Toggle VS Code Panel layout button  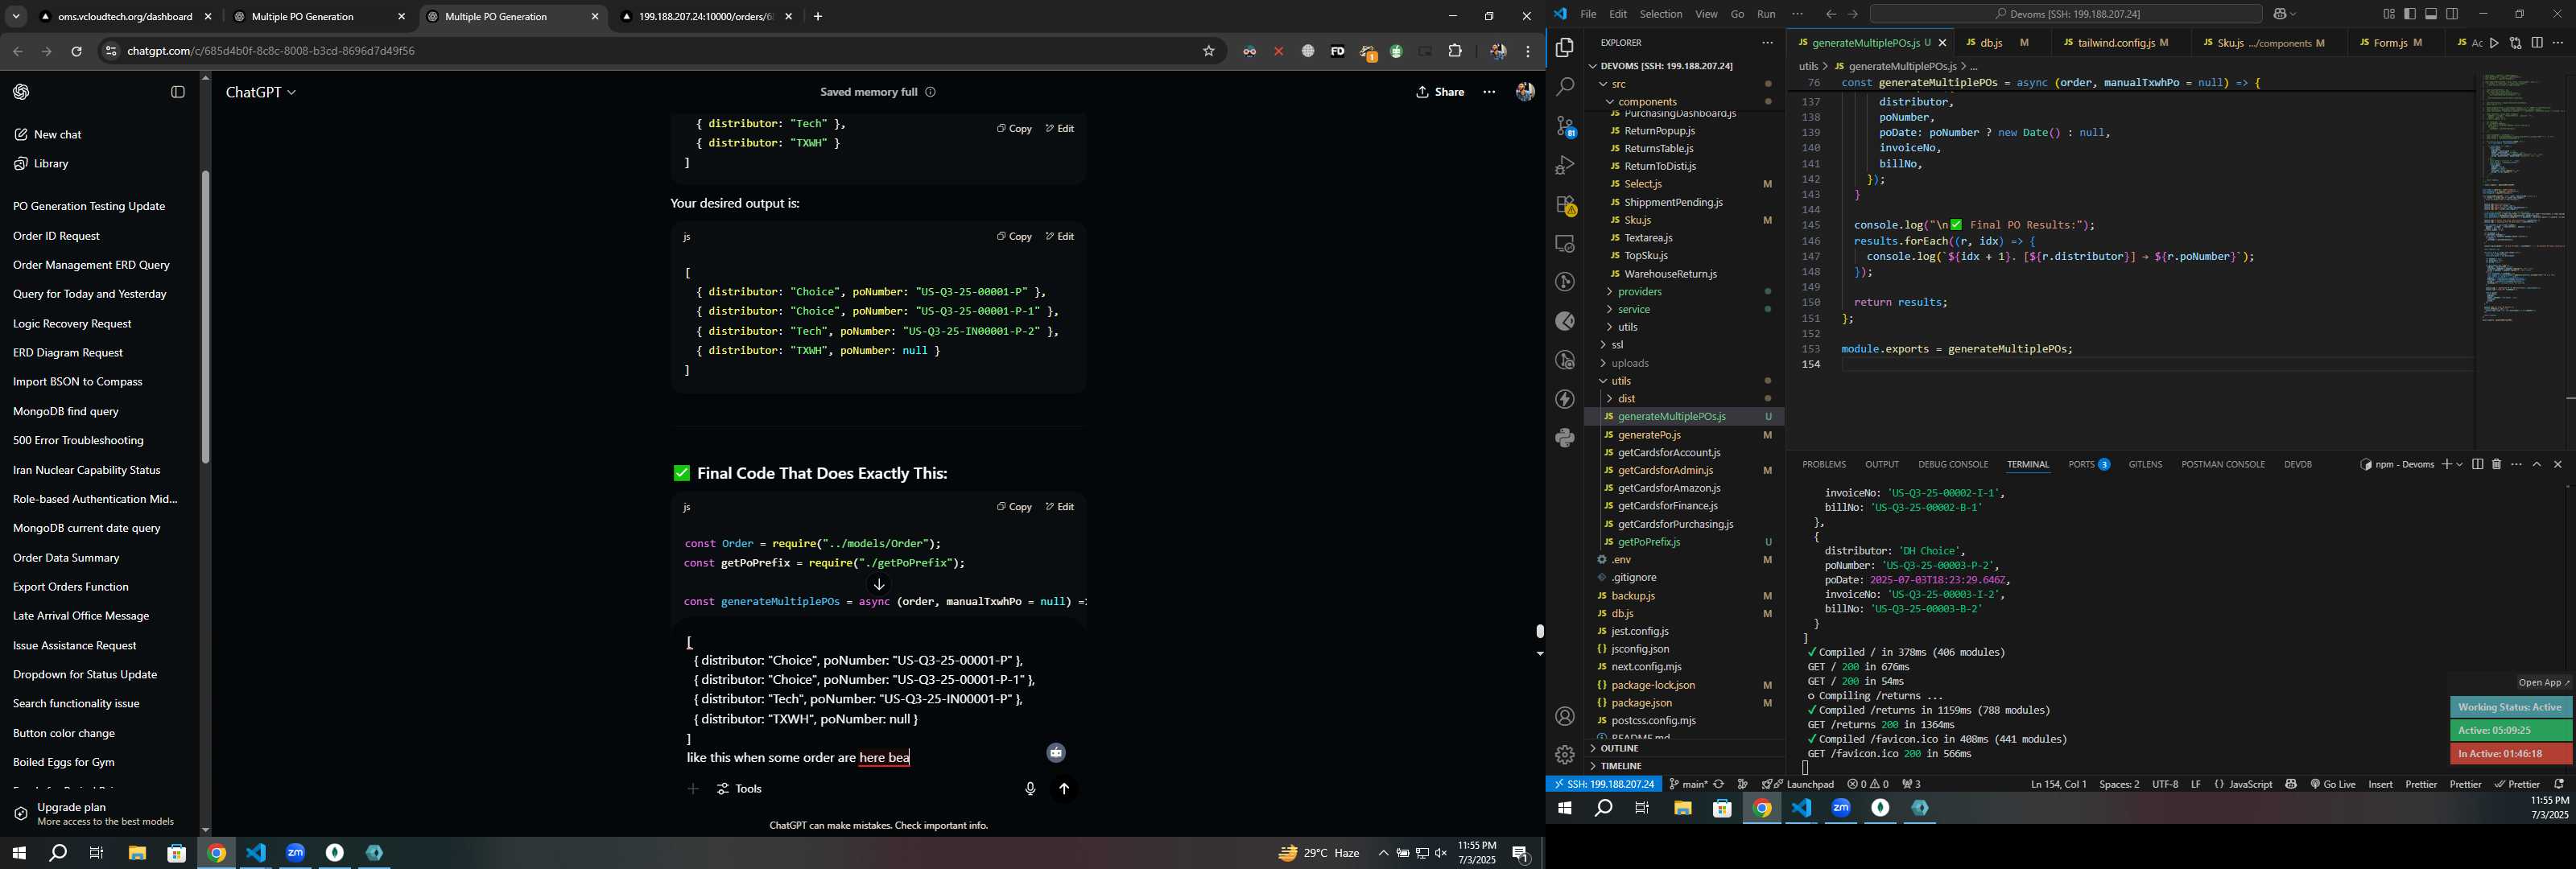[2431, 14]
